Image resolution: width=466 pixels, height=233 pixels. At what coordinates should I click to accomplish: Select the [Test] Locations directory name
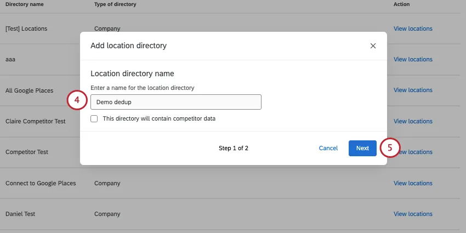pyautogui.click(x=26, y=29)
